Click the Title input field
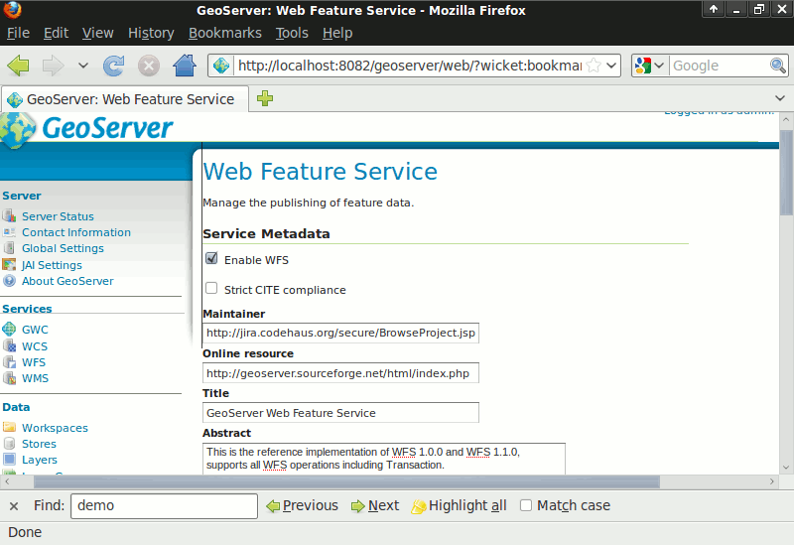Image resolution: width=794 pixels, height=545 pixels. click(x=340, y=413)
